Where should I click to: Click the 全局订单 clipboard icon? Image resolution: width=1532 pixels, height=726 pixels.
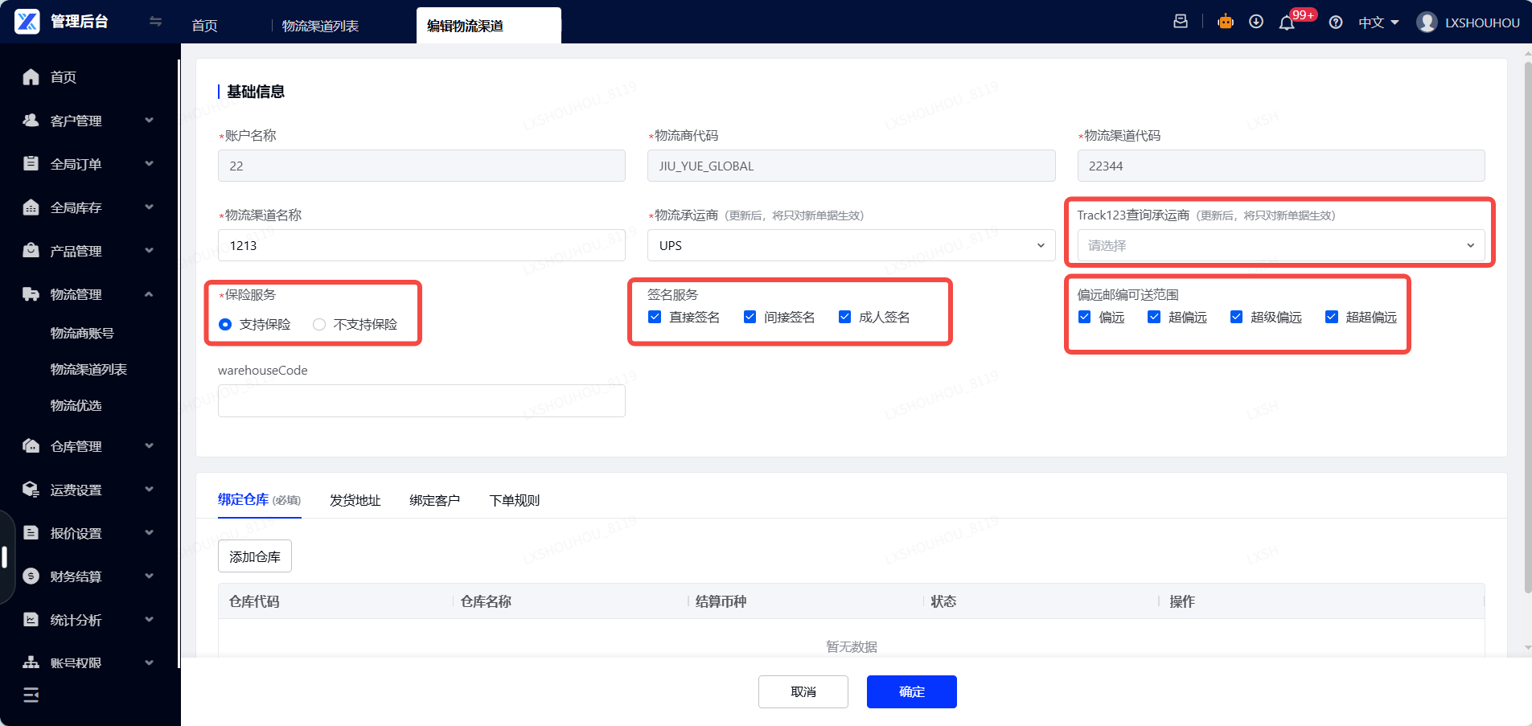pos(31,164)
